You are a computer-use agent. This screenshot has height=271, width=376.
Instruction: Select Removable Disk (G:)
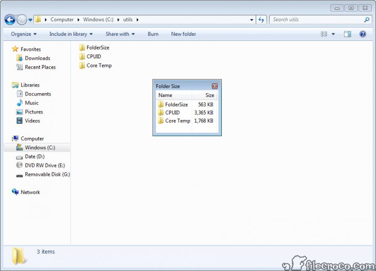pyautogui.click(x=47, y=174)
